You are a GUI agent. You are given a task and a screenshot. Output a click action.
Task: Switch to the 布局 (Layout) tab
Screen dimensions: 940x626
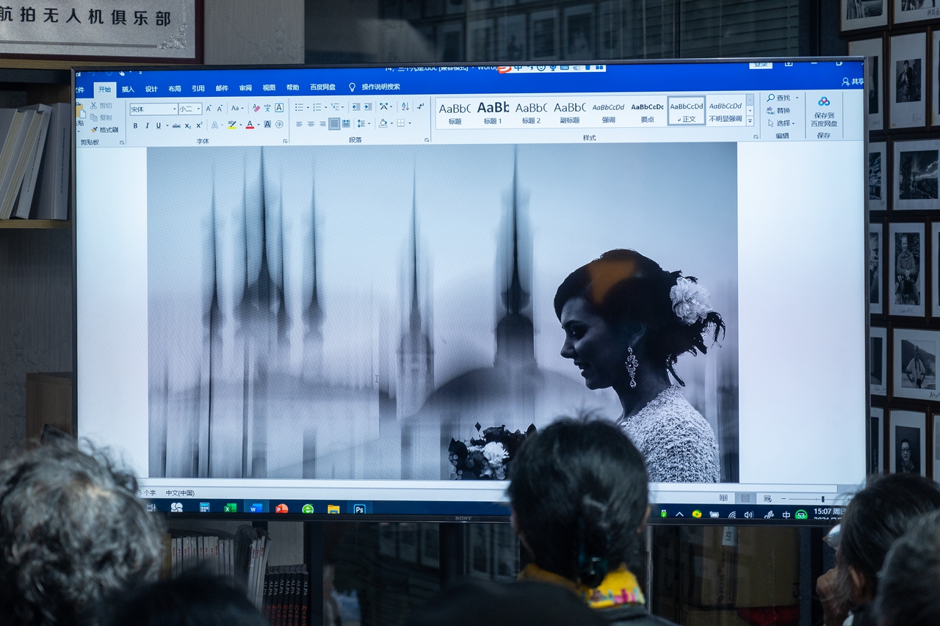(x=175, y=89)
